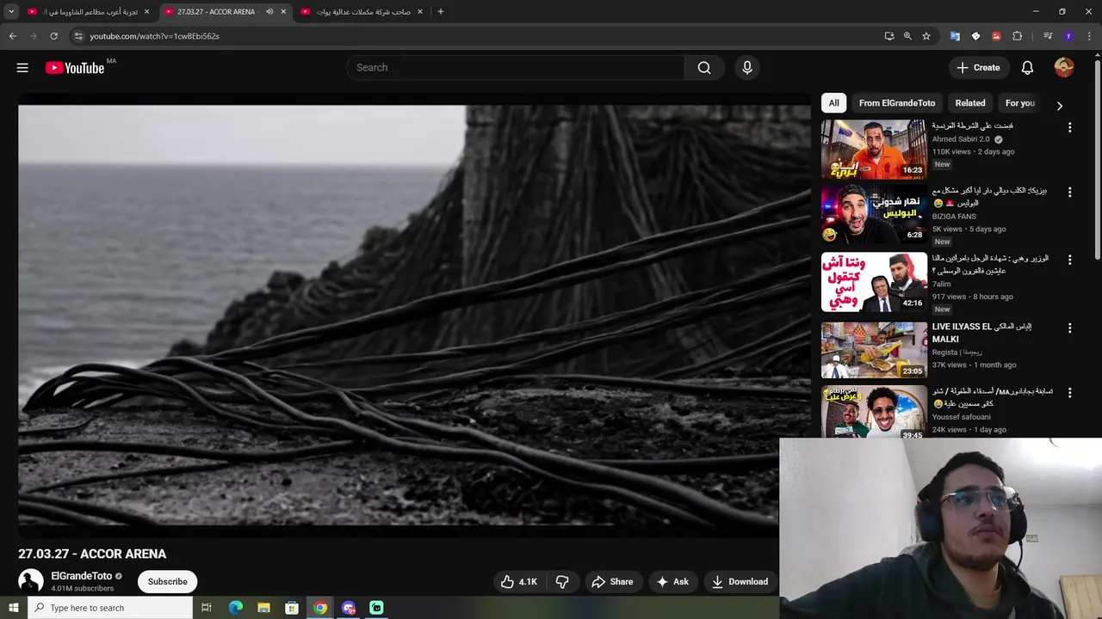Open Ahmed Sabiri 2.0 channel link
The height and width of the screenshot is (619, 1102).
[x=961, y=139]
